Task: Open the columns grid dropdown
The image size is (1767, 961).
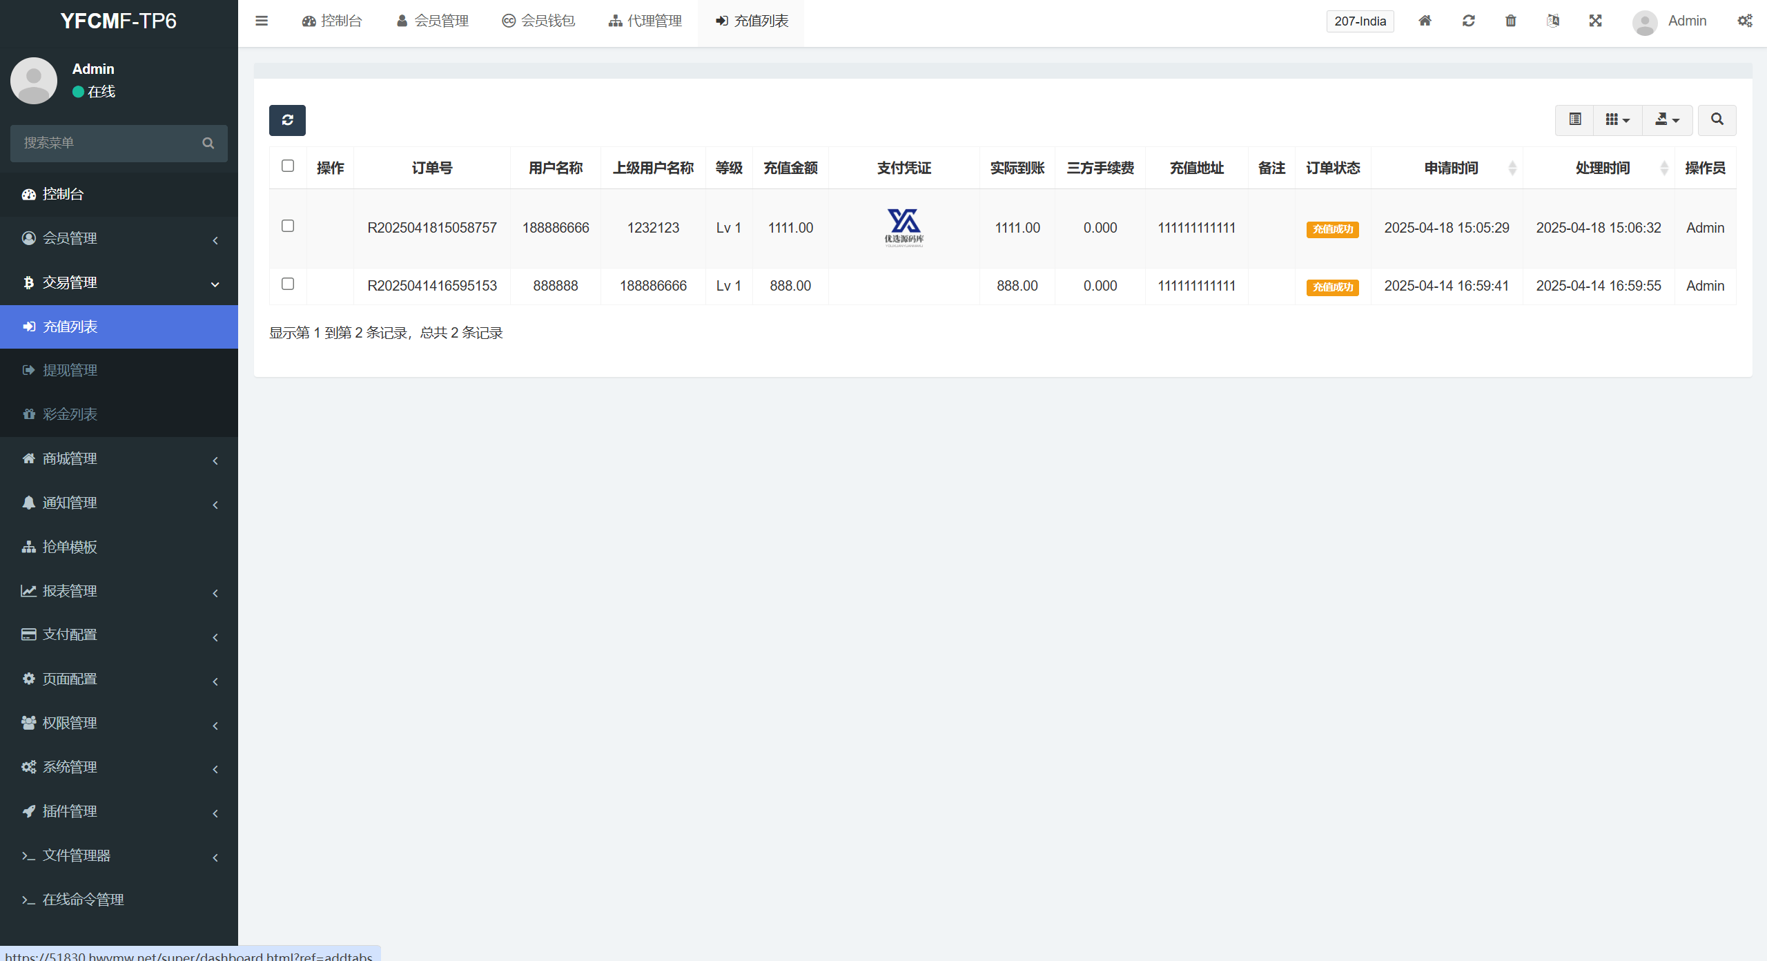Action: click(1617, 119)
